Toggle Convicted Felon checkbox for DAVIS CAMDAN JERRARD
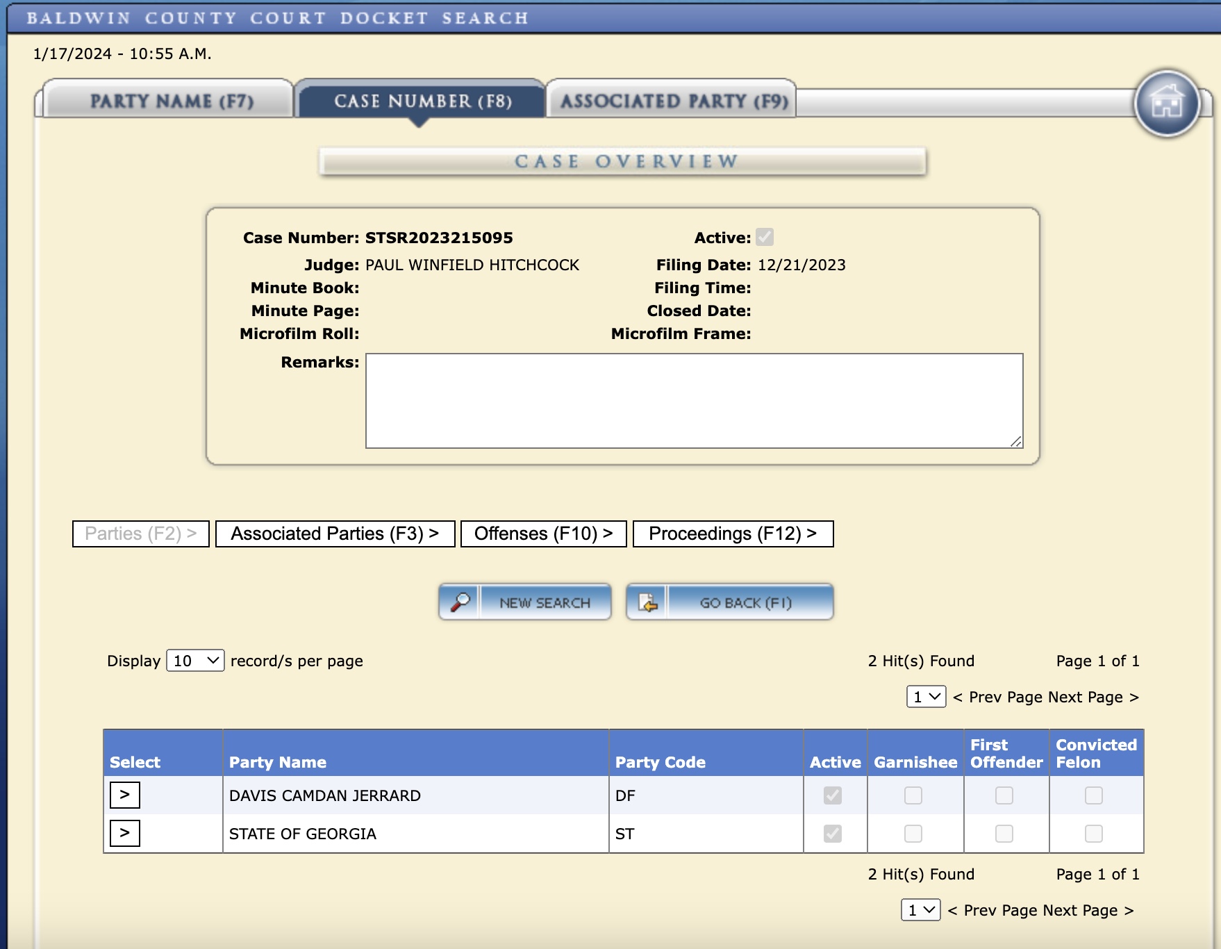The image size is (1221, 949). [x=1094, y=795]
